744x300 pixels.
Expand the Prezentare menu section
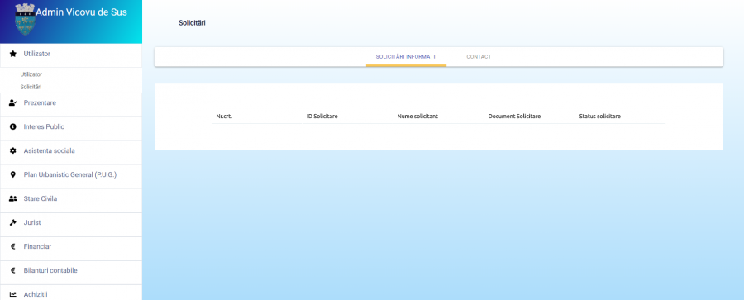pyautogui.click(x=71, y=103)
